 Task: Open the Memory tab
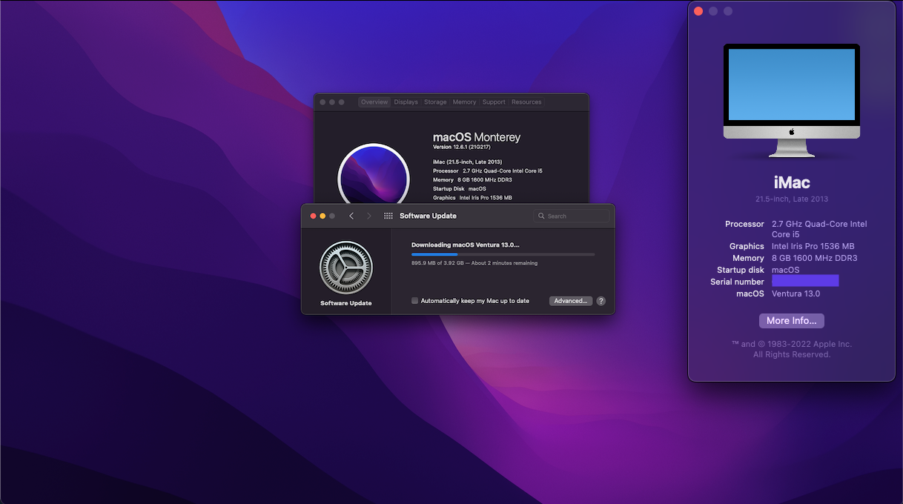pyautogui.click(x=464, y=102)
